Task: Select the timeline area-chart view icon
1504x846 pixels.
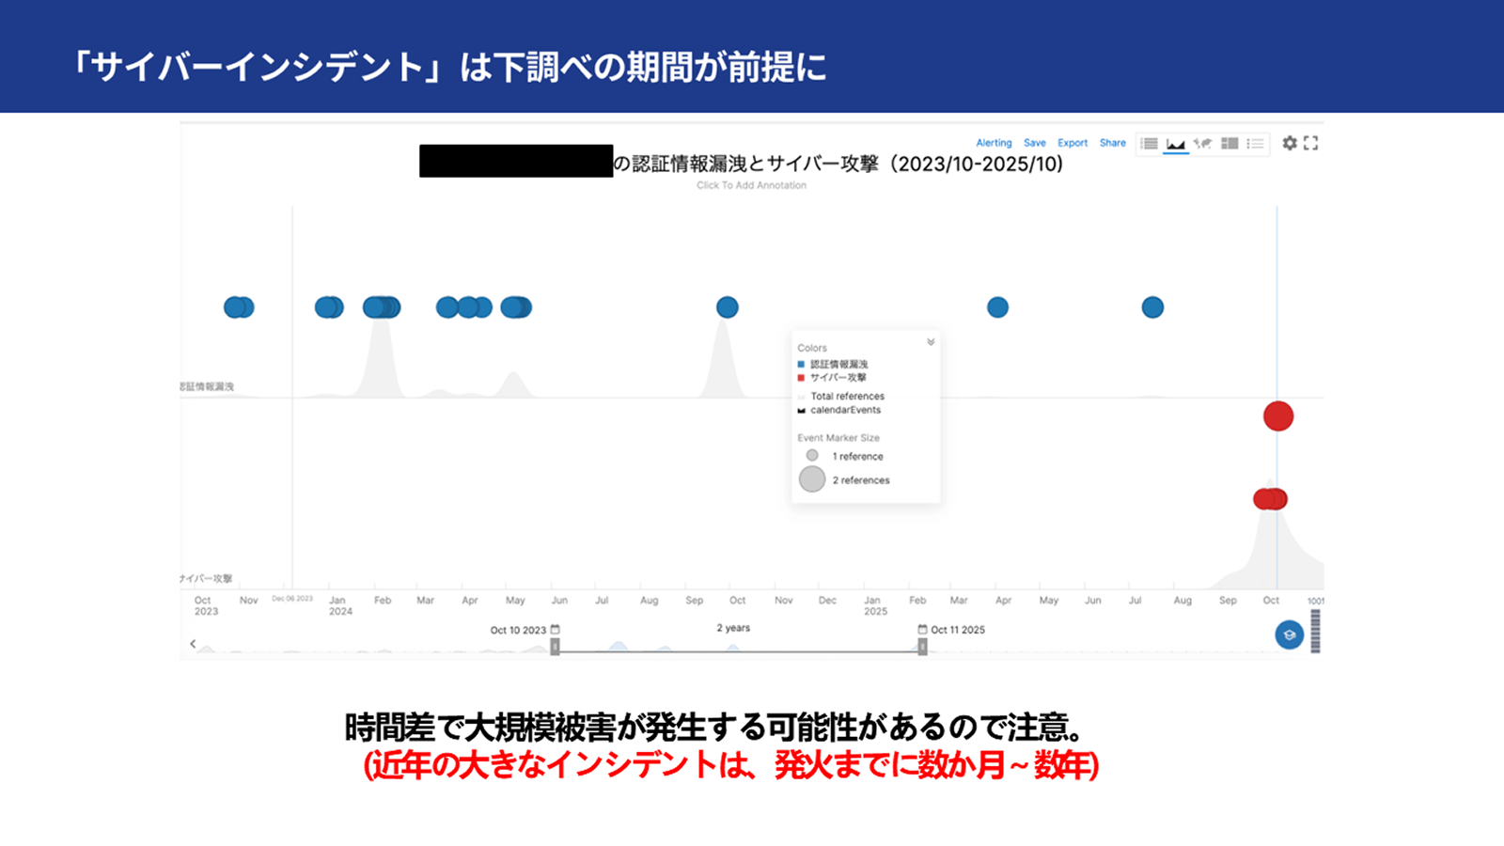Action: pyautogui.click(x=1175, y=144)
